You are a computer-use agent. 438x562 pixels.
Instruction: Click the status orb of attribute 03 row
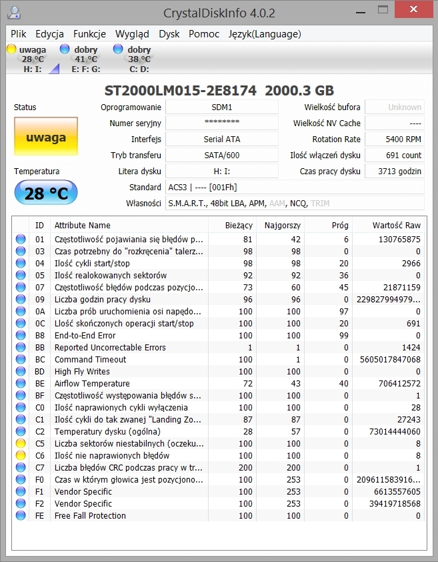21,251
